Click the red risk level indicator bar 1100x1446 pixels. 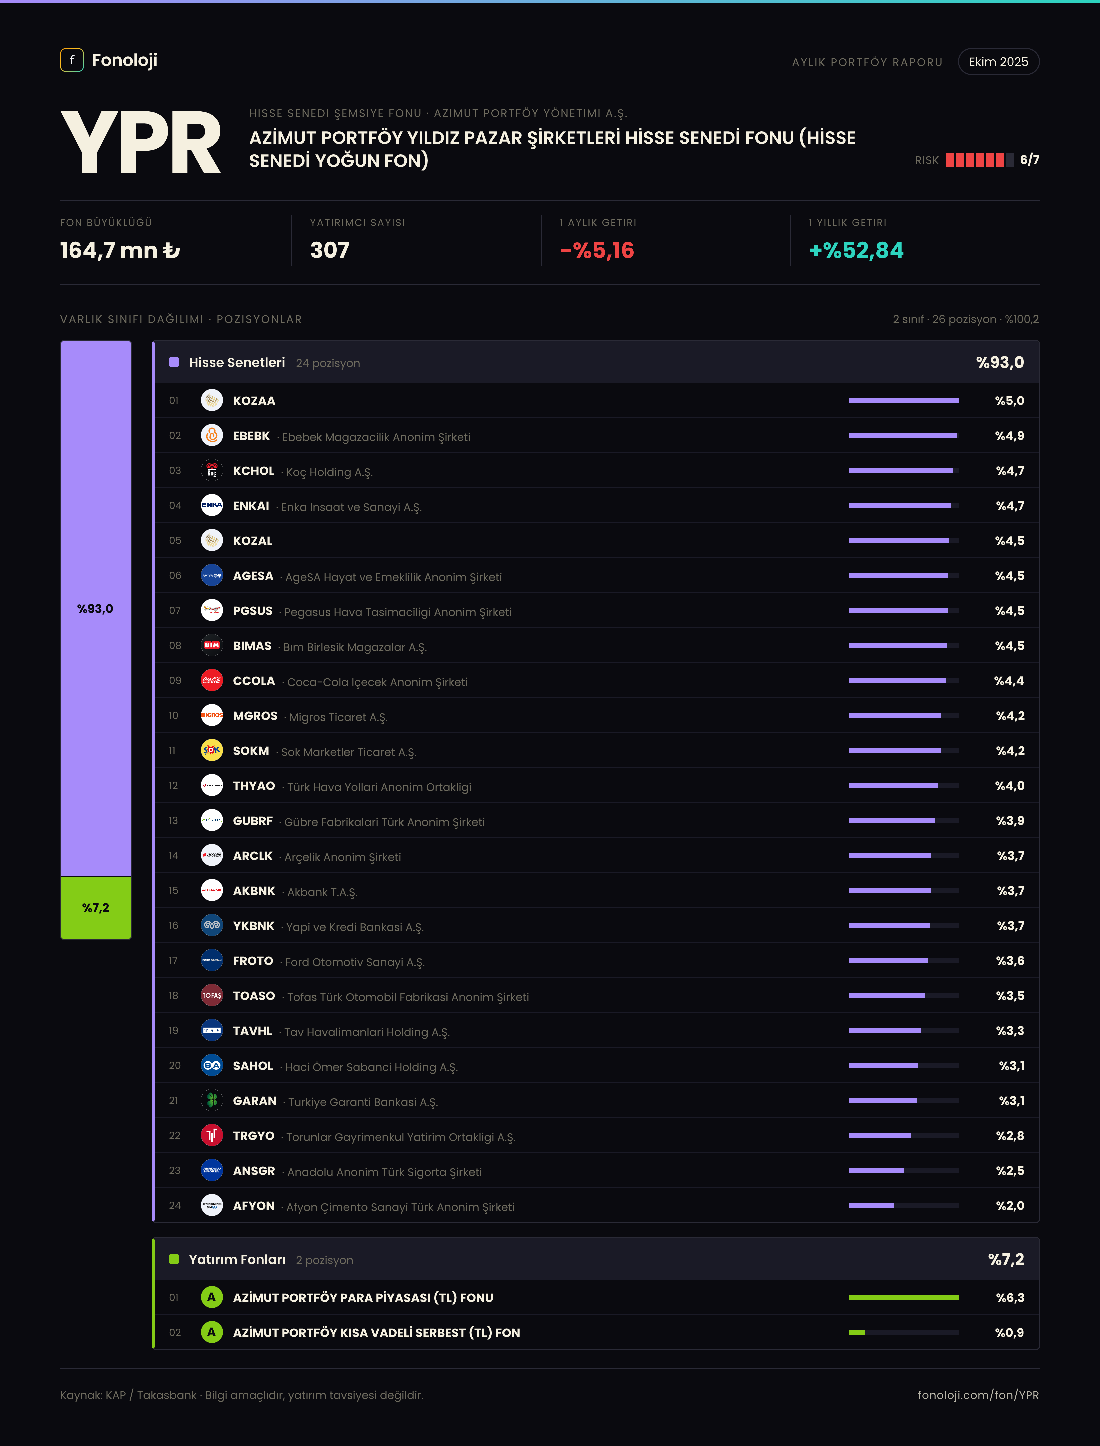point(980,160)
